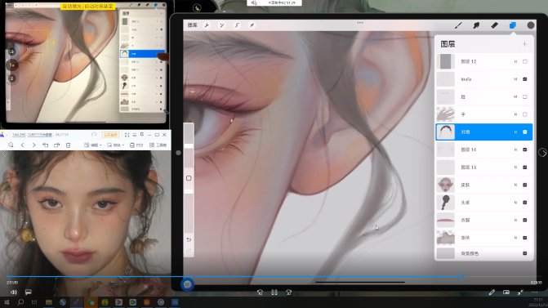Select the 身体 layer row
Image resolution: width=548 pixels, height=308 pixels.
click(x=484, y=238)
